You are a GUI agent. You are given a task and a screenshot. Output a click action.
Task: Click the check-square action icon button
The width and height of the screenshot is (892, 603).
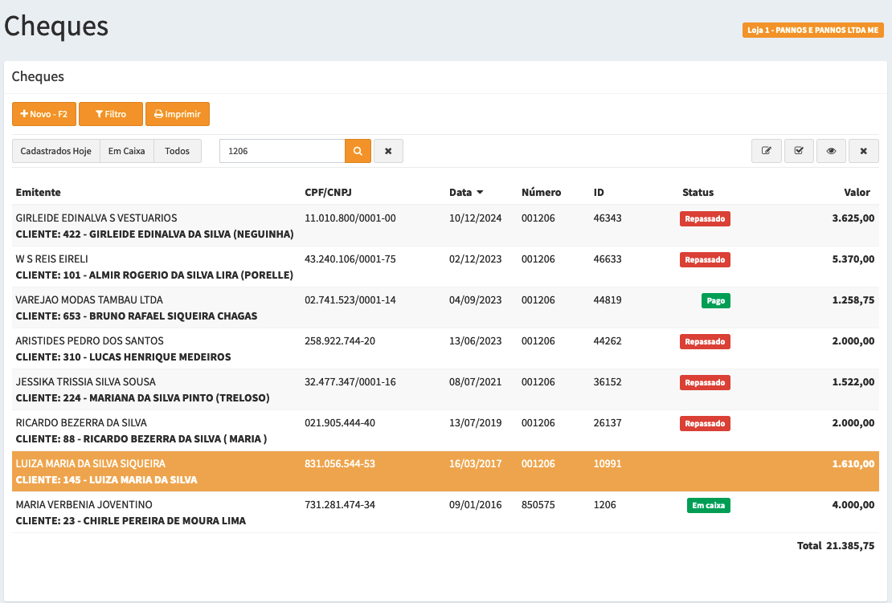point(799,151)
